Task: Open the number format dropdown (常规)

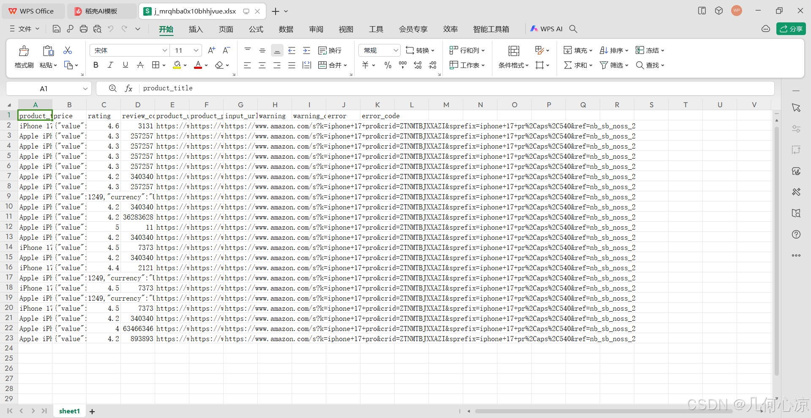Action: click(396, 50)
